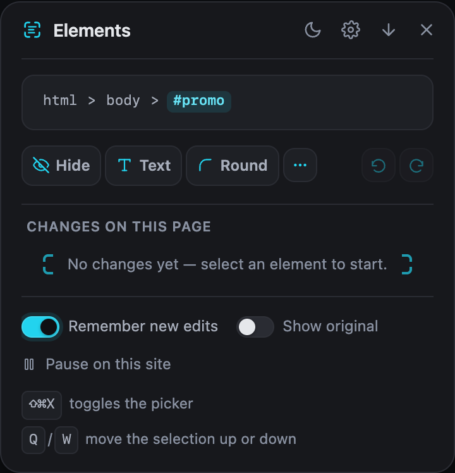This screenshot has width=455, height=473.
Task: Click the undo arrow icon
Action: [x=379, y=165]
